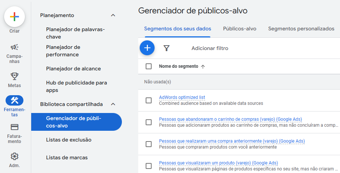Collapse the Biblioteca compartilhada chevron

click(113, 104)
